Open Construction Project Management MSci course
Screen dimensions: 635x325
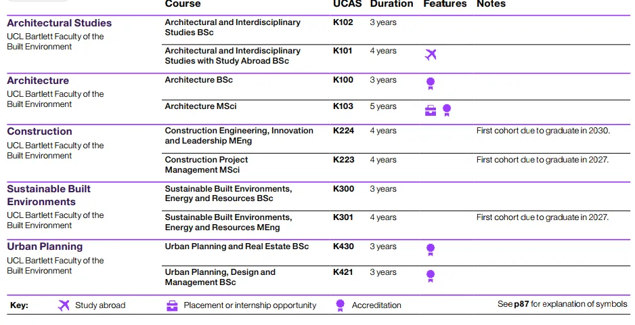(206, 165)
